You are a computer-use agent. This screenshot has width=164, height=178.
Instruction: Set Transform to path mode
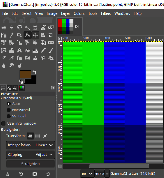pos(45,136)
